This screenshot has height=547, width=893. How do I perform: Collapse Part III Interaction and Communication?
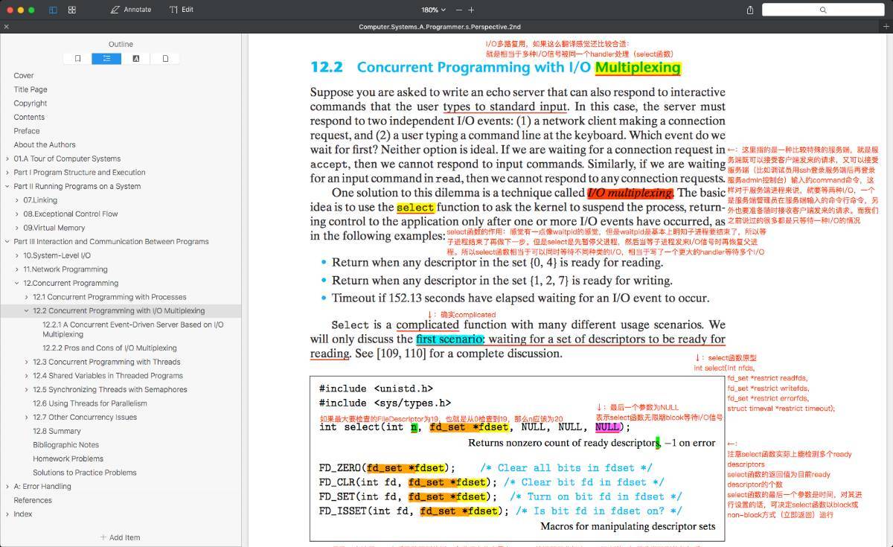click(7, 241)
